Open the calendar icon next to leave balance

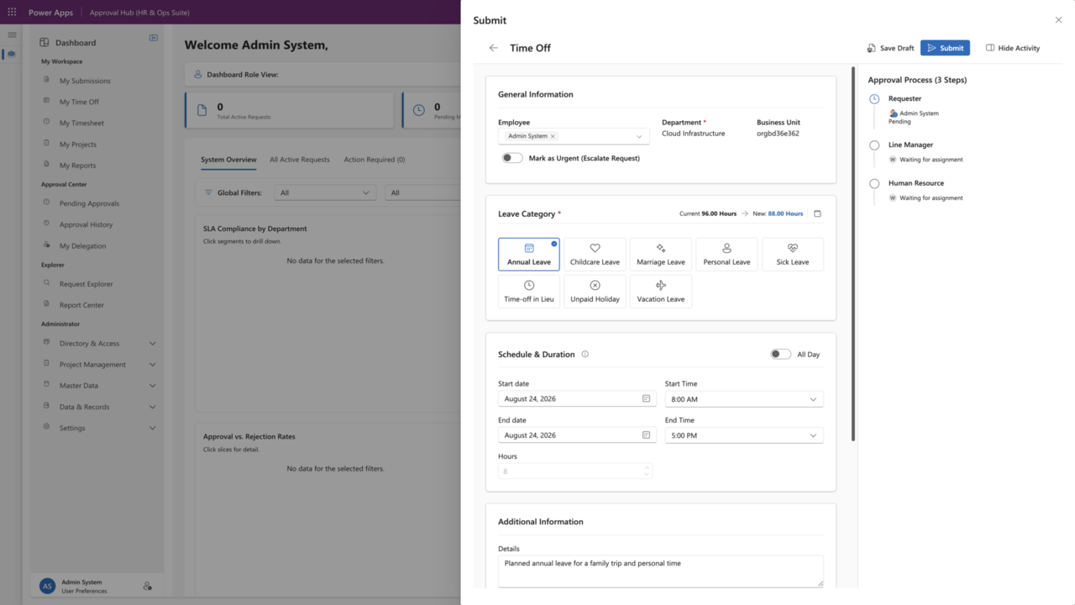(817, 213)
